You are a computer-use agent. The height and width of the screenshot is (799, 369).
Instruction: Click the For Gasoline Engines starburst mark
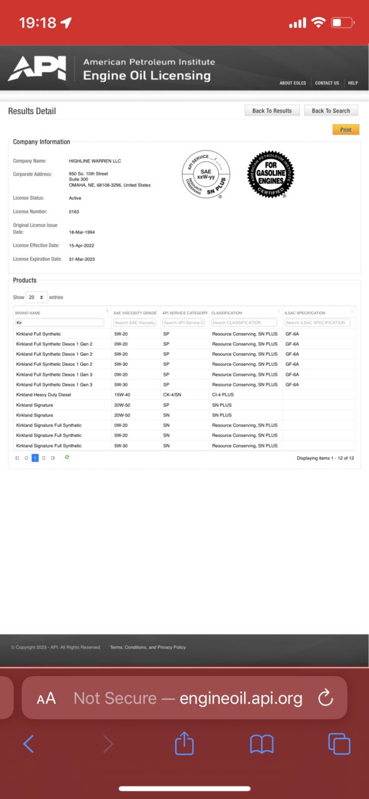[270, 174]
